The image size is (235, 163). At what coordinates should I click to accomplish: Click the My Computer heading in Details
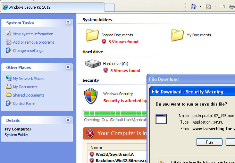[18, 129]
